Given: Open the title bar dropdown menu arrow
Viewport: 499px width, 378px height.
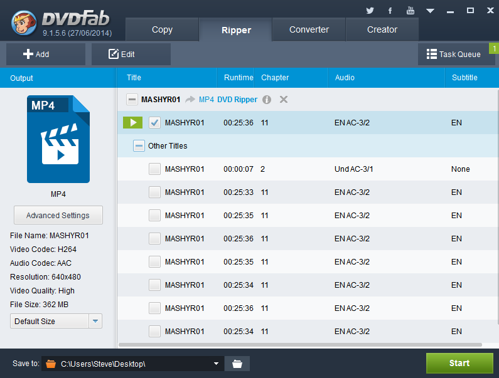Looking at the screenshot, I should tap(430, 11).
